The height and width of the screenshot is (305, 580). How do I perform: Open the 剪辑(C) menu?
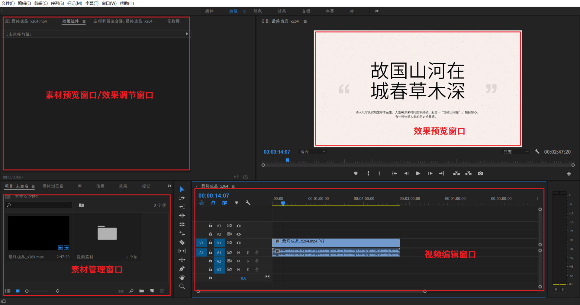coord(41,3)
